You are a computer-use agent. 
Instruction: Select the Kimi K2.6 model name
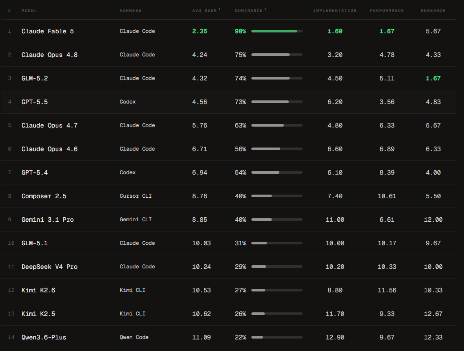(x=38, y=290)
